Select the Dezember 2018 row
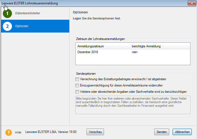Screen dimensions: 197x139 click(x=88, y=52)
